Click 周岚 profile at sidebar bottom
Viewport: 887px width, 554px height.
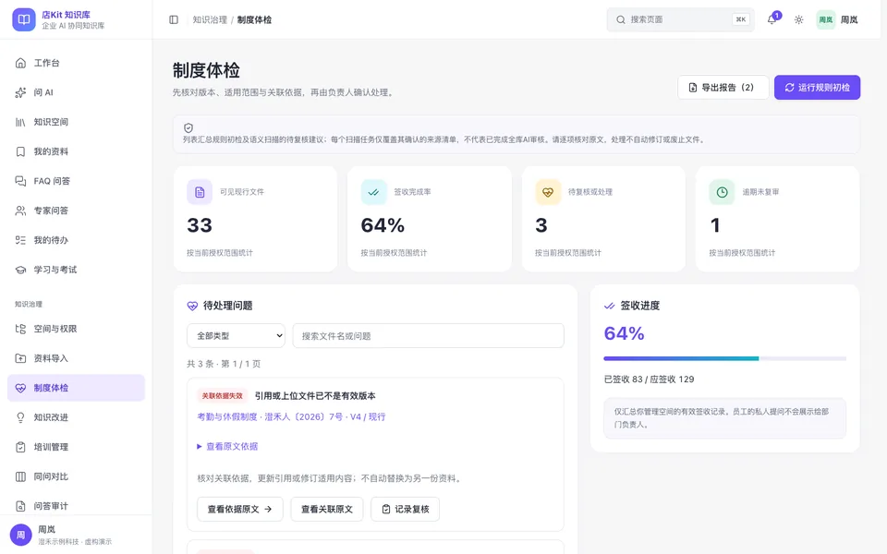coord(76,535)
